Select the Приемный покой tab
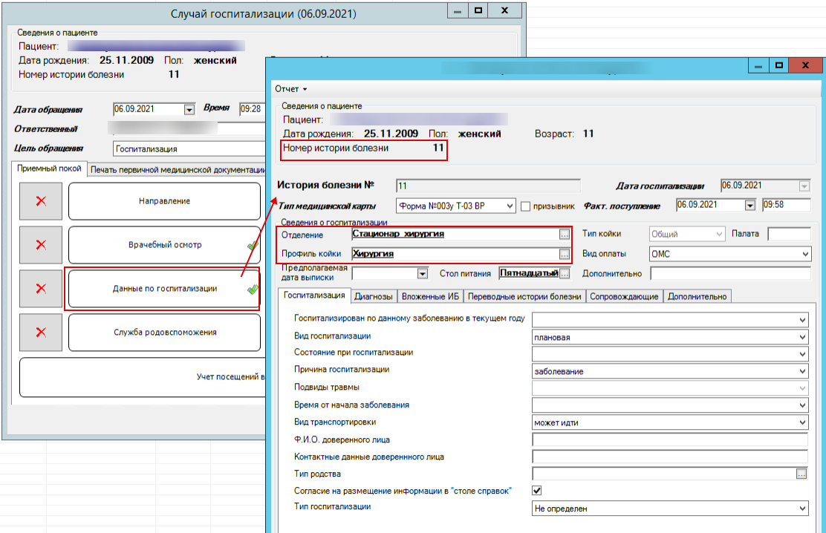The height and width of the screenshot is (533, 826). (49, 169)
